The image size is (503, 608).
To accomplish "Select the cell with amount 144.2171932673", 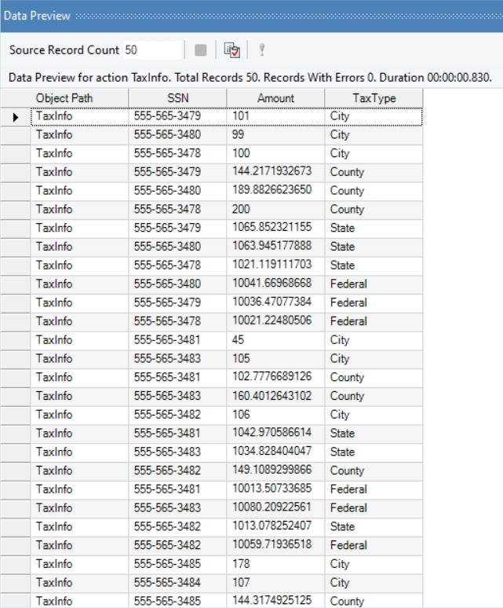I will point(275,171).
